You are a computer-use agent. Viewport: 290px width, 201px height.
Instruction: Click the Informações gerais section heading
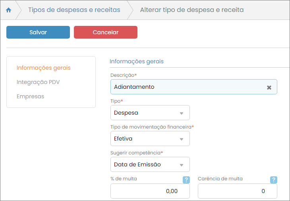tap(136, 61)
